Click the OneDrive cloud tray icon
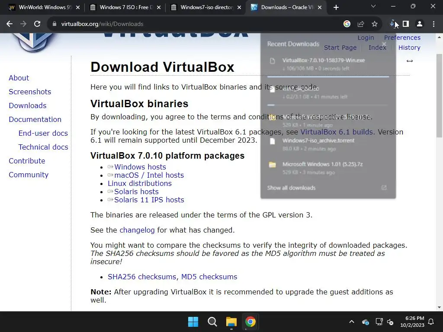This screenshot has height=332, width=443. point(365,322)
